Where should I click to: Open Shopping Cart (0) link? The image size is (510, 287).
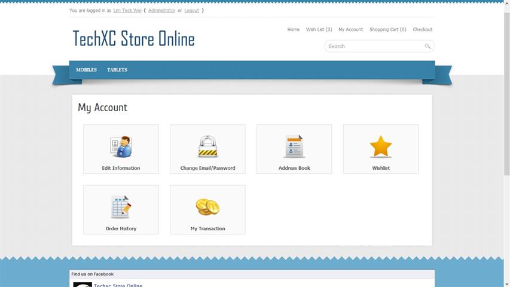click(x=388, y=29)
